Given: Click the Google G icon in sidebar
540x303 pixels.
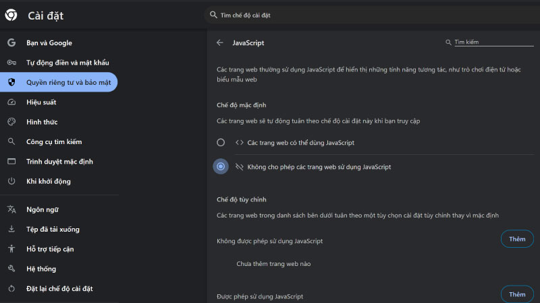Looking at the screenshot, I should tap(11, 42).
